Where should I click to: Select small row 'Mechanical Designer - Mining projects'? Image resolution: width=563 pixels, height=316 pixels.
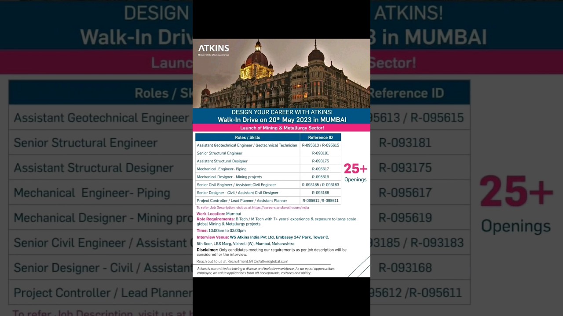(247, 177)
